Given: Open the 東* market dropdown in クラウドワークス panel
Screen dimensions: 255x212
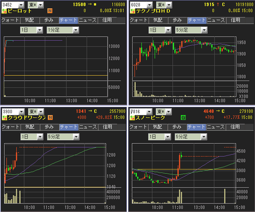Looking at the screenshot, I should 41,111.
